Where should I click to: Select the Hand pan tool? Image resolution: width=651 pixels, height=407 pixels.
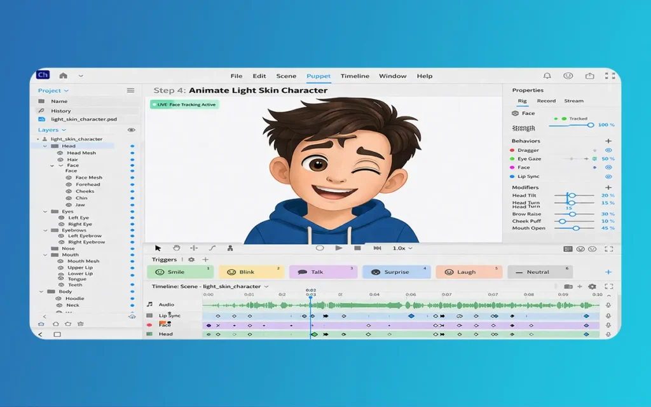(176, 248)
